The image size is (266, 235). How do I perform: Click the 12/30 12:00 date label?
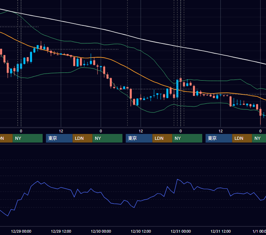pos(141,231)
